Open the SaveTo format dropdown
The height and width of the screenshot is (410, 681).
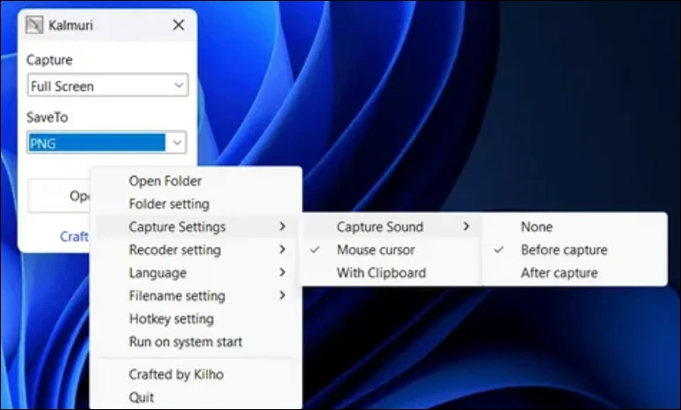pos(178,143)
